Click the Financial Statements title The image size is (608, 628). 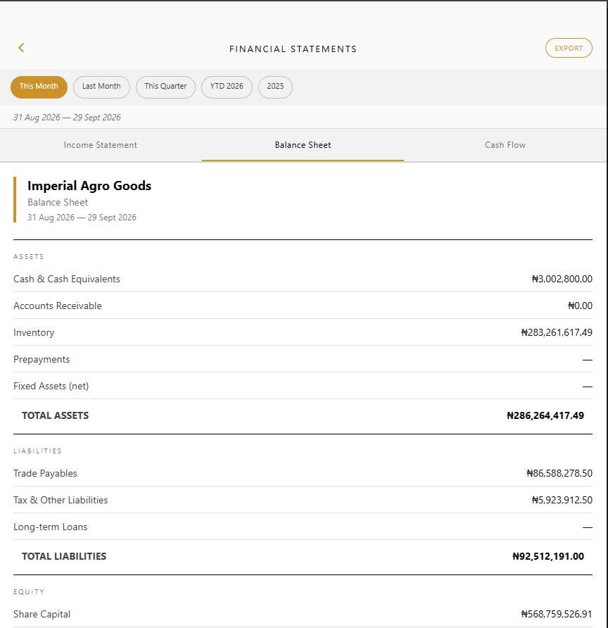(x=293, y=49)
